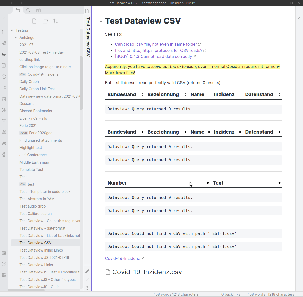Click the broken link icon in the ribbon

tap(4, 43)
